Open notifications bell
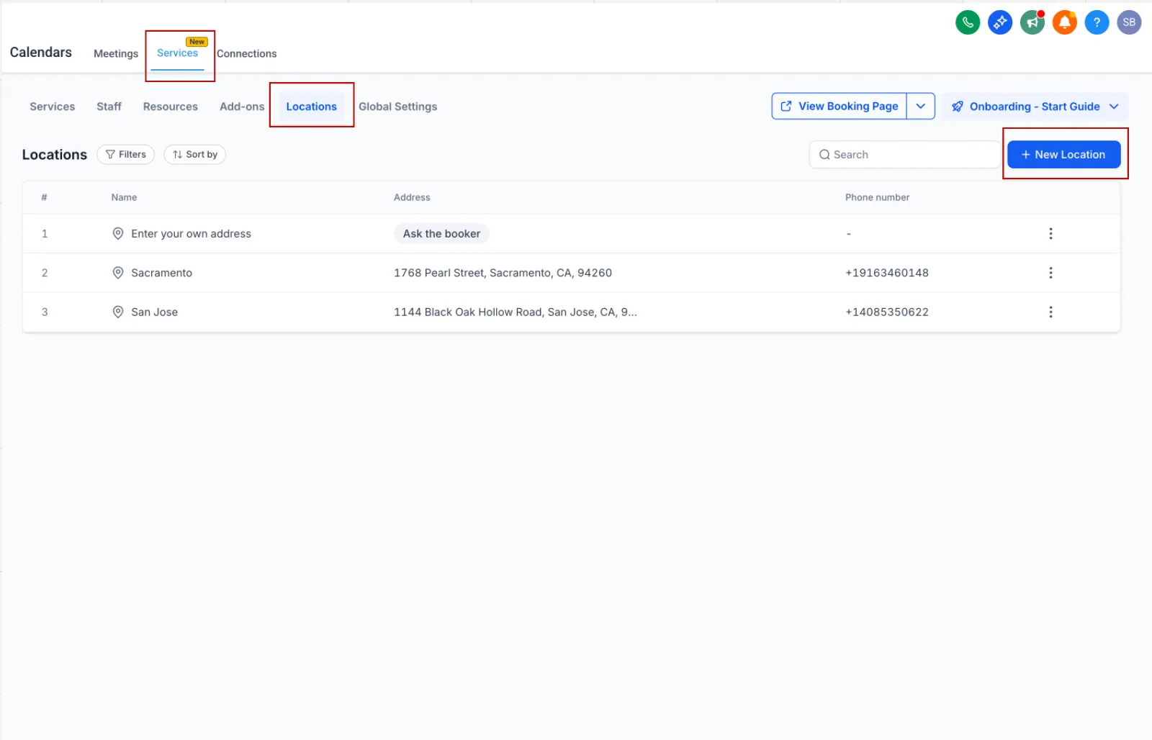Image resolution: width=1152 pixels, height=740 pixels. click(x=1064, y=22)
